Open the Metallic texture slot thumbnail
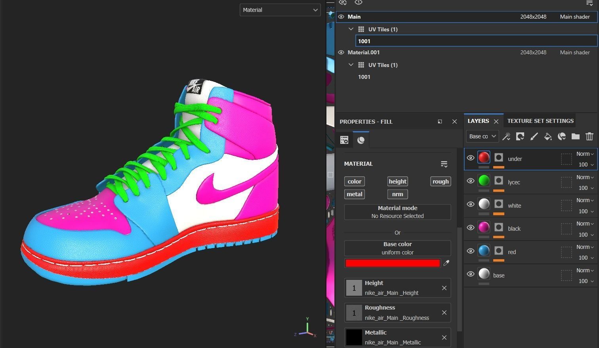The height and width of the screenshot is (348, 599). [354, 338]
